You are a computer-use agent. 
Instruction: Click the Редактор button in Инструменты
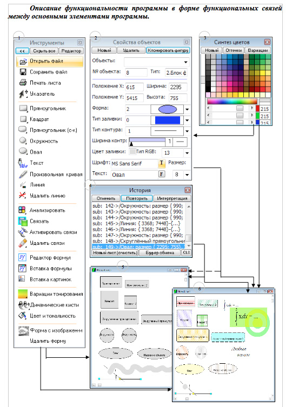pyautogui.click(x=71, y=51)
